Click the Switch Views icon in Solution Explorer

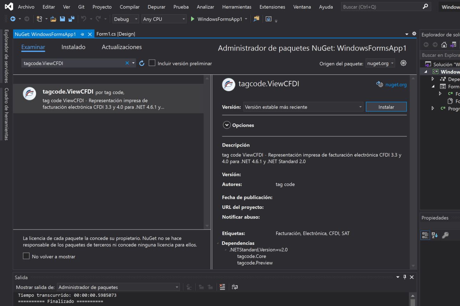[453, 45]
